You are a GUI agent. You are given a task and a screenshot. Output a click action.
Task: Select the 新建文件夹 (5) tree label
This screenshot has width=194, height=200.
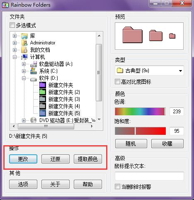pyautogui.click(x=64, y=113)
